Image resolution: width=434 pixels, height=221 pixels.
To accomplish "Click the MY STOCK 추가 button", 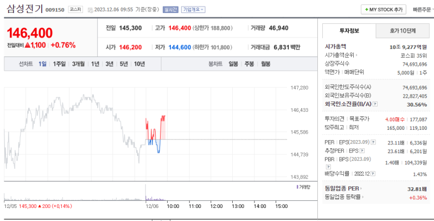I will tap(384, 9).
